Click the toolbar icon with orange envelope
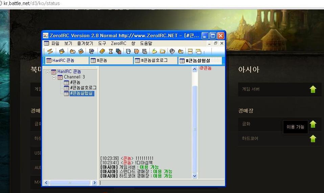This screenshot has width=324, height=193. click(137, 51)
